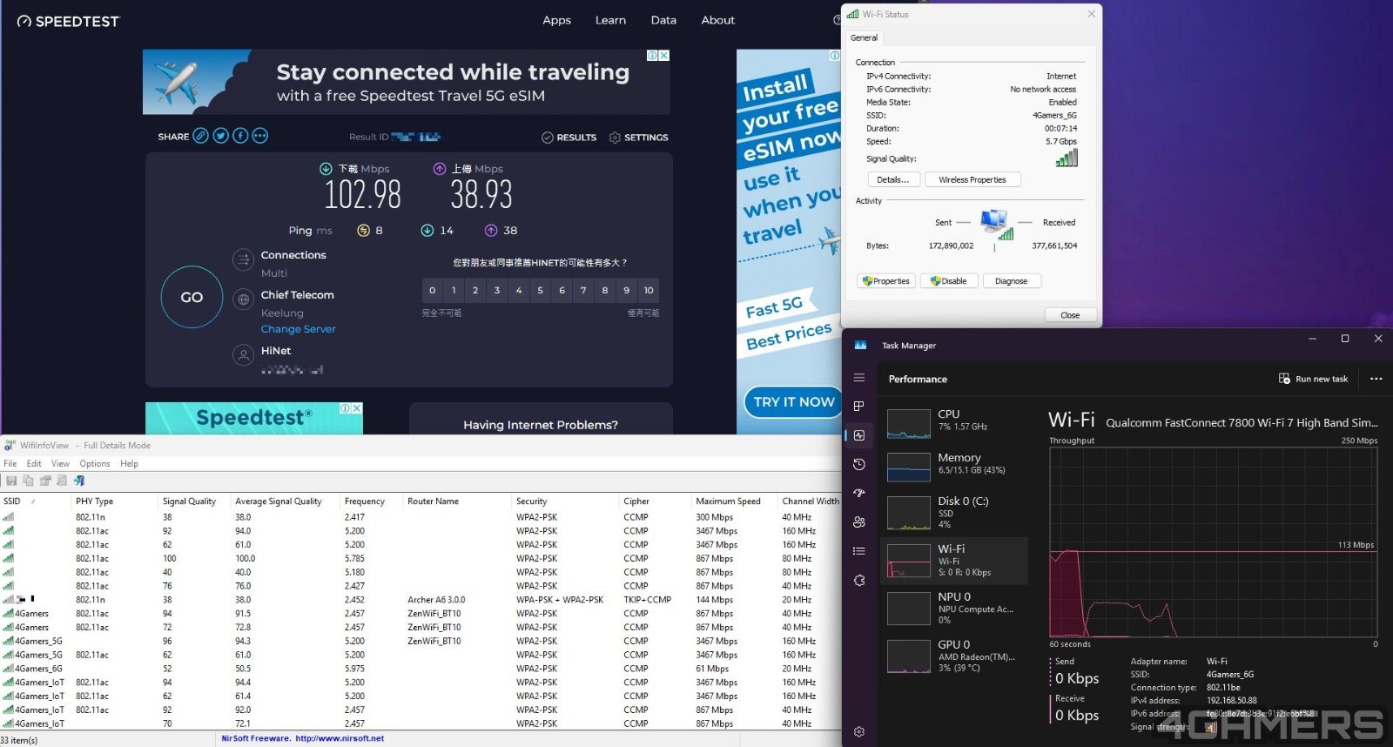1393x747 pixels.
Task: Sort by Signal Quality column header
Action: tap(194, 501)
